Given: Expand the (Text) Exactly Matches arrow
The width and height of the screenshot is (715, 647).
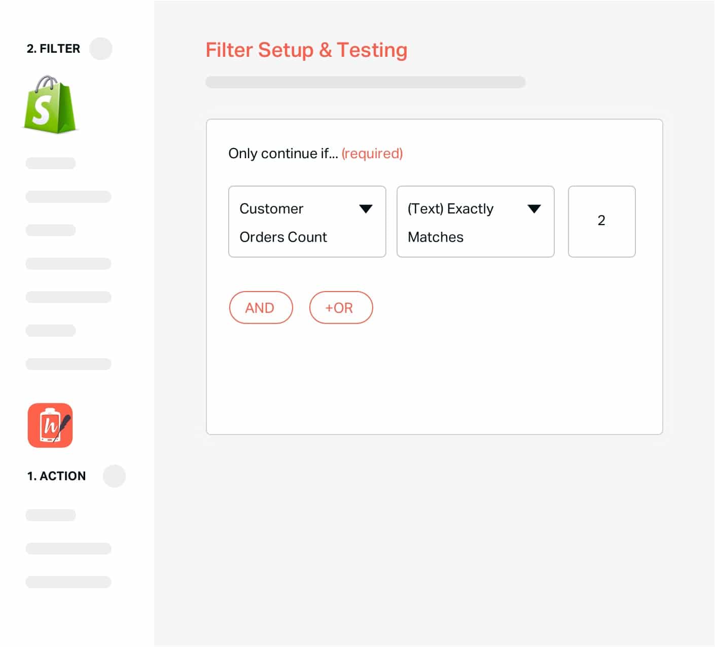Looking at the screenshot, I should pos(534,209).
